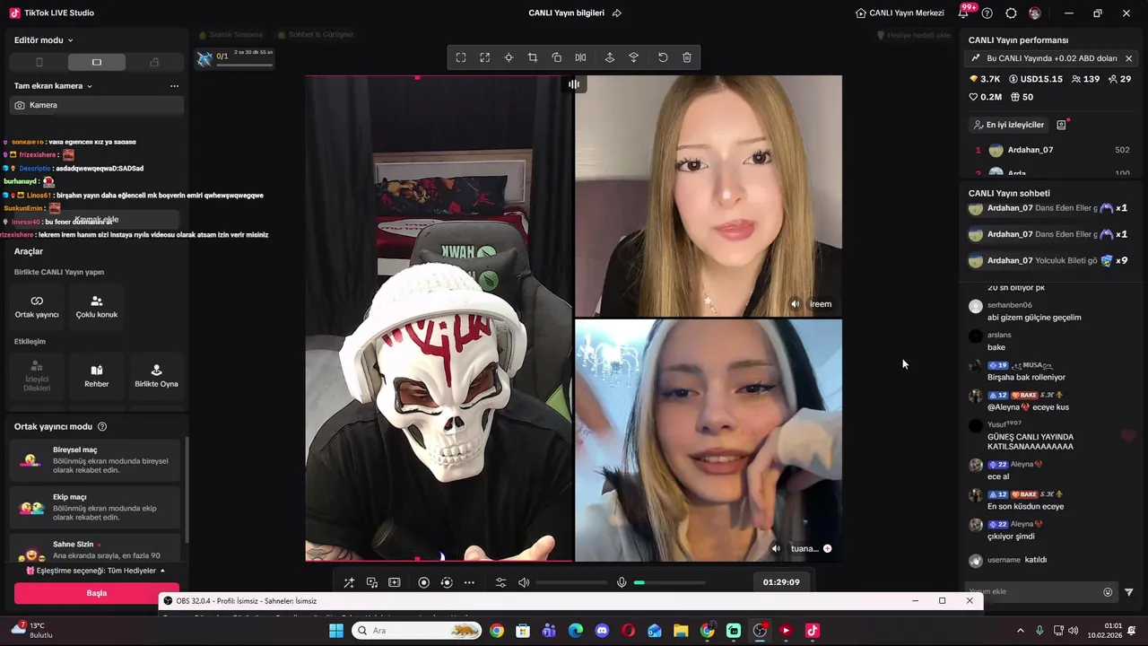The height and width of the screenshot is (646, 1148).
Task: Click the Ortak yayıncı modu help icon
Action: 102,427
